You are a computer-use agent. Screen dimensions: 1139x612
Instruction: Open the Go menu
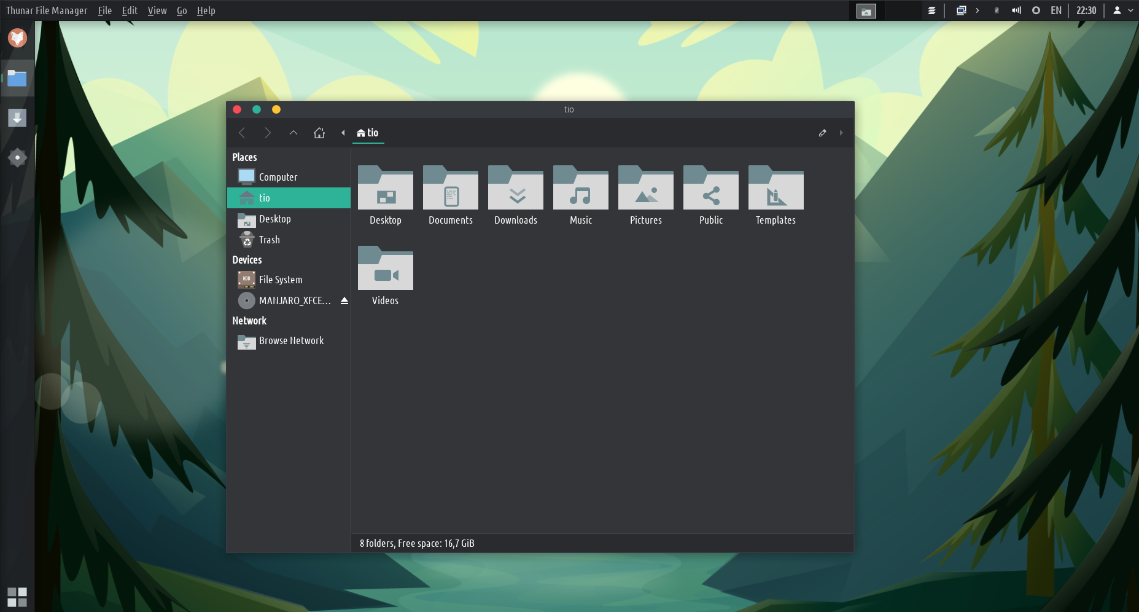(182, 10)
